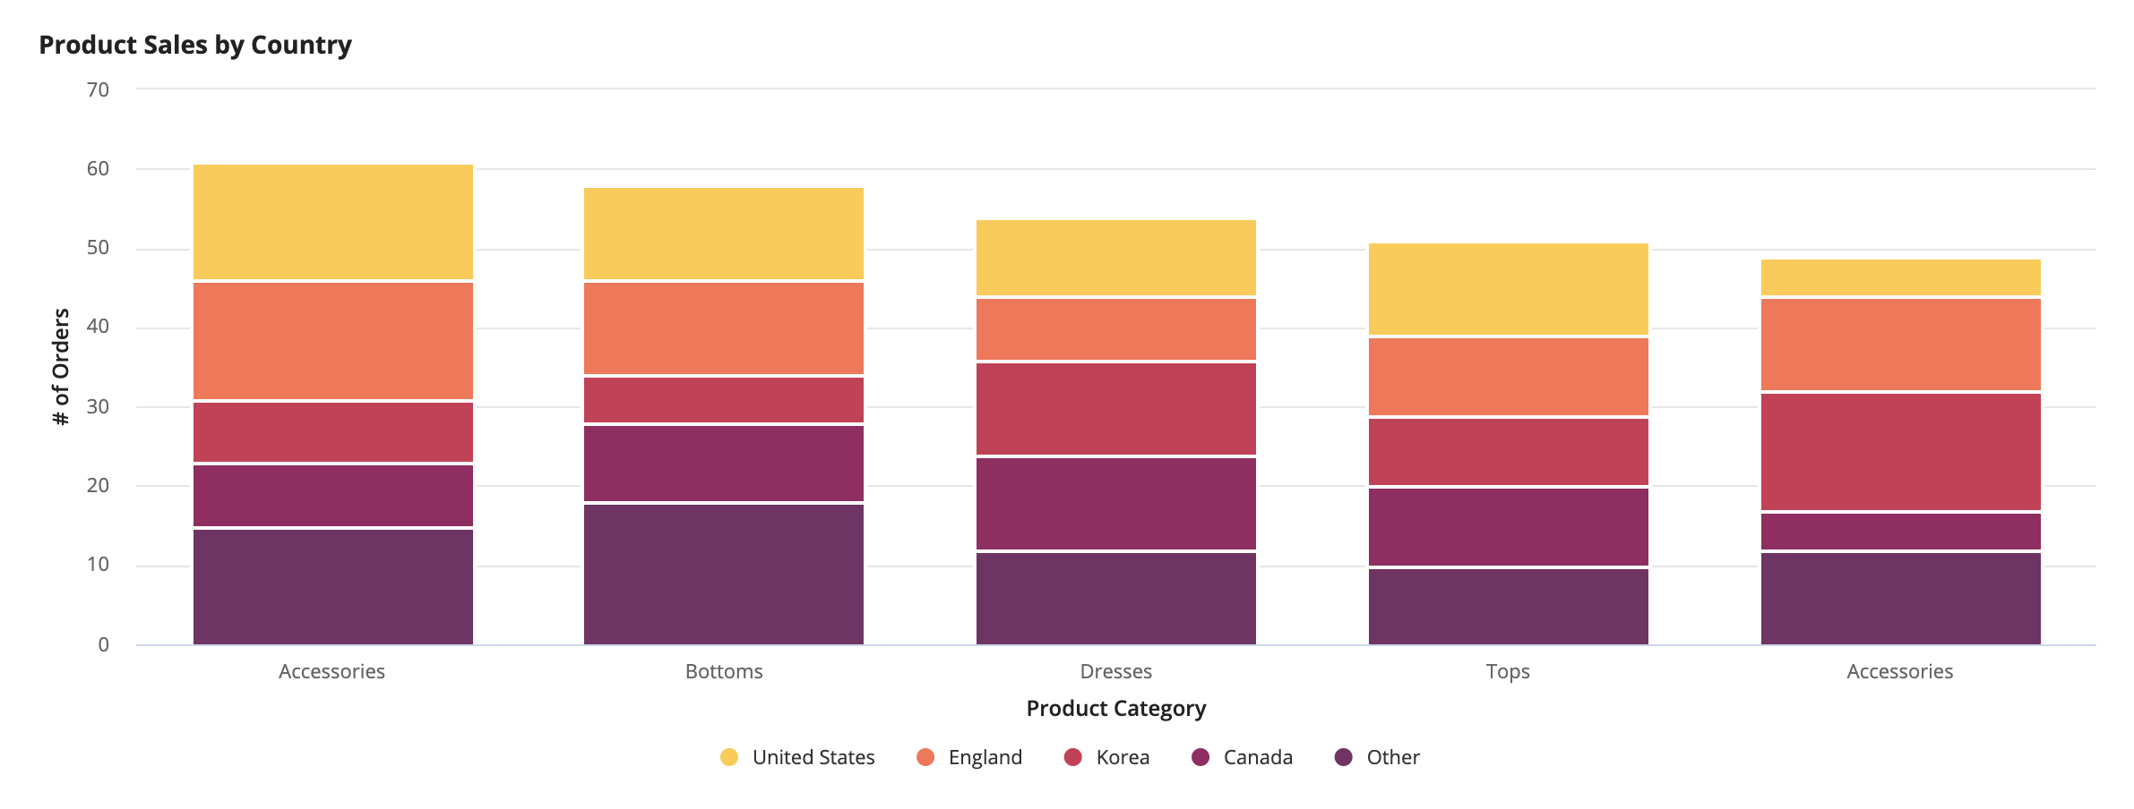The height and width of the screenshot is (809, 2134).
Task: Toggle the Korea legend item
Action: (1106, 757)
